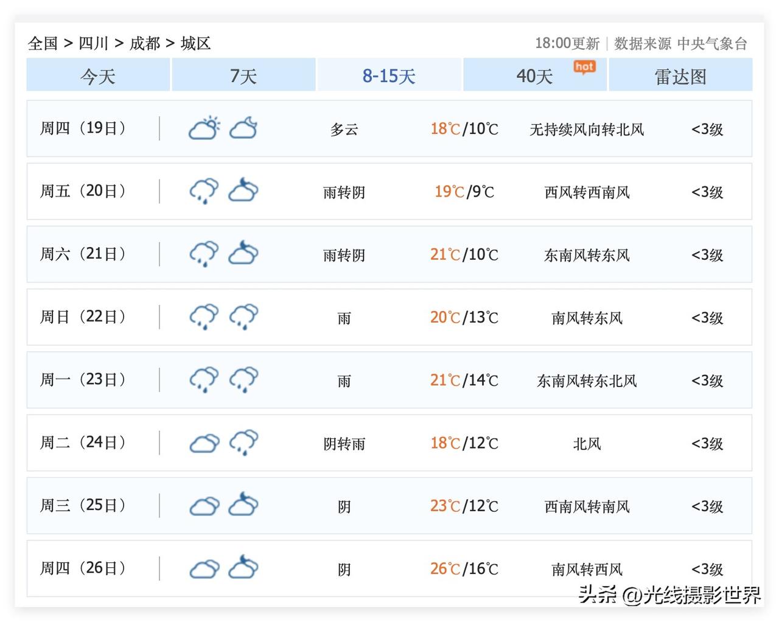Viewport: 779px width, 622px height.
Task: Select the 周四（26日） date label
Action: pyautogui.click(x=83, y=568)
